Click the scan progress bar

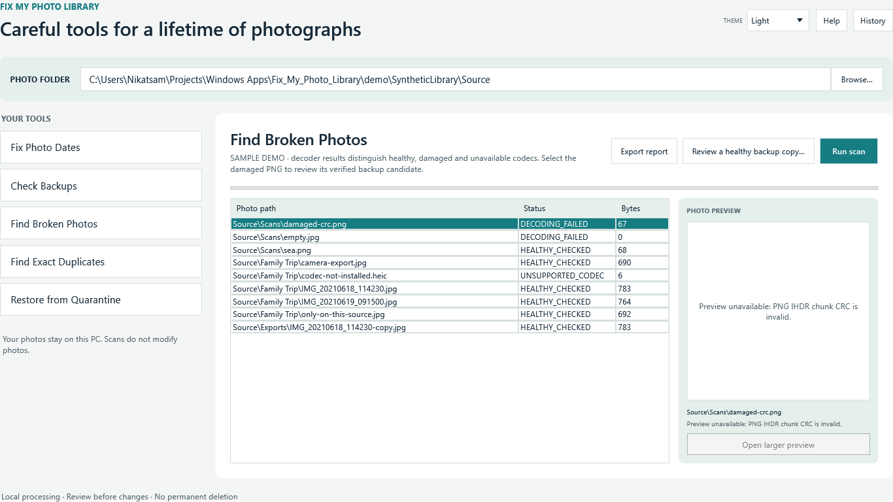pyautogui.click(x=554, y=188)
